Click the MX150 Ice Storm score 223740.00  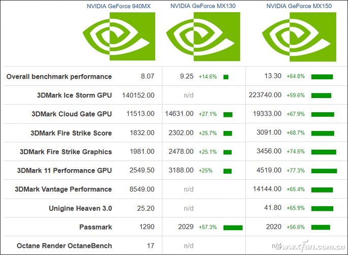click(x=265, y=95)
